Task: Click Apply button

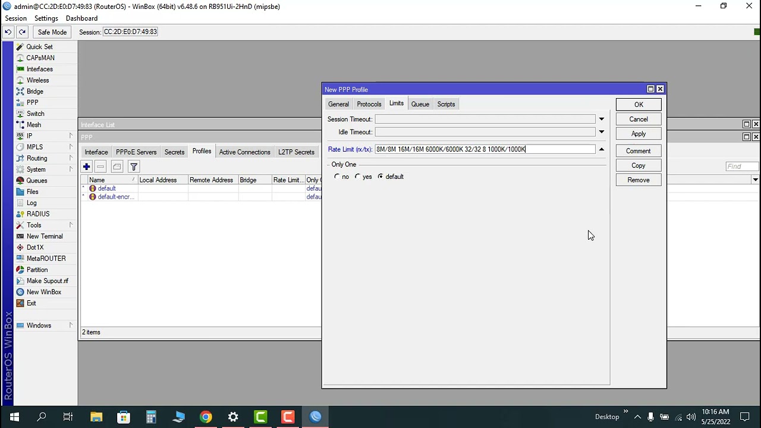Action: pos(639,134)
